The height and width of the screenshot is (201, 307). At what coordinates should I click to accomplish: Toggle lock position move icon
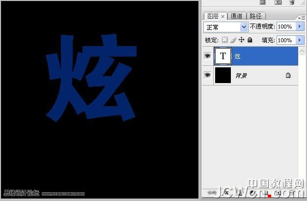[x=241, y=40]
